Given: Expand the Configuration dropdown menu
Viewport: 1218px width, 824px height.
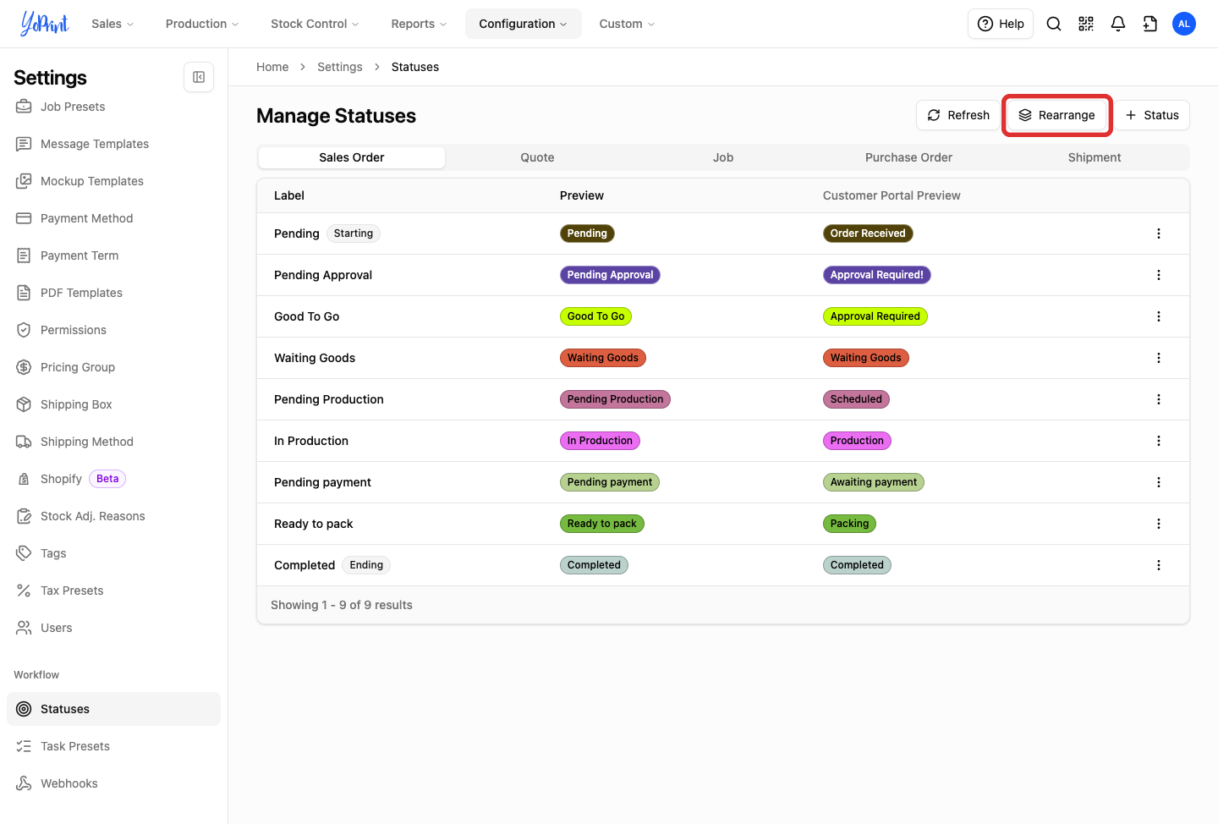Looking at the screenshot, I should (524, 24).
